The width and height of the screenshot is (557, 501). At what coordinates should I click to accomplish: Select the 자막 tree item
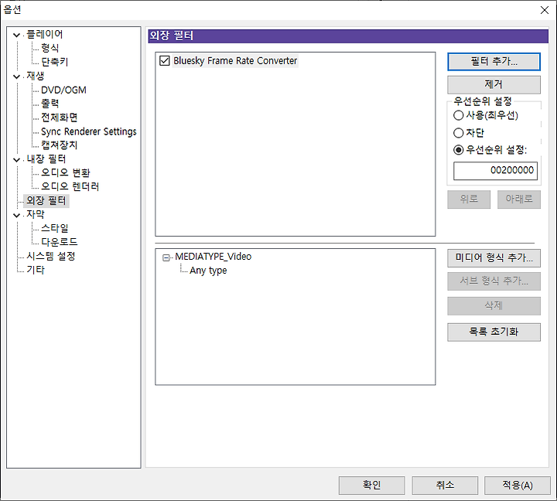pyautogui.click(x=35, y=214)
